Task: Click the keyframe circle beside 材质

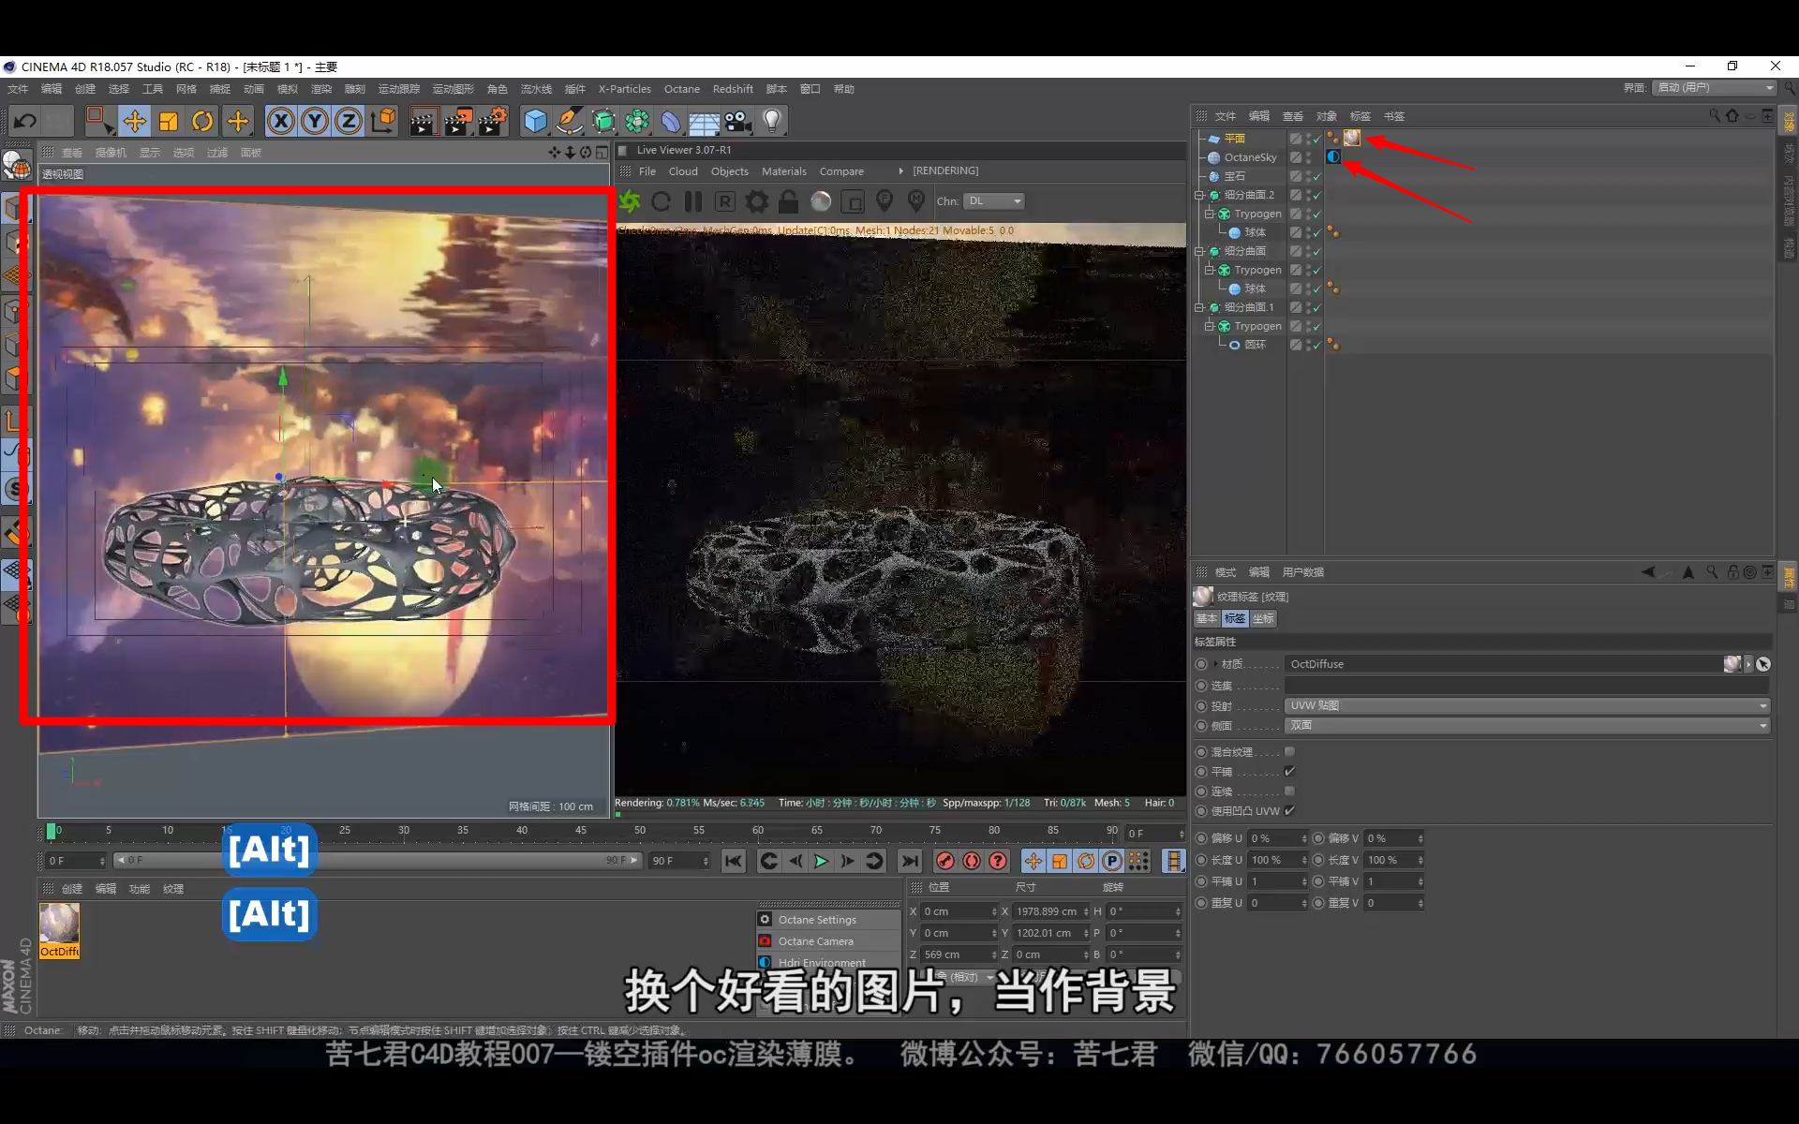Action: click(1201, 664)
